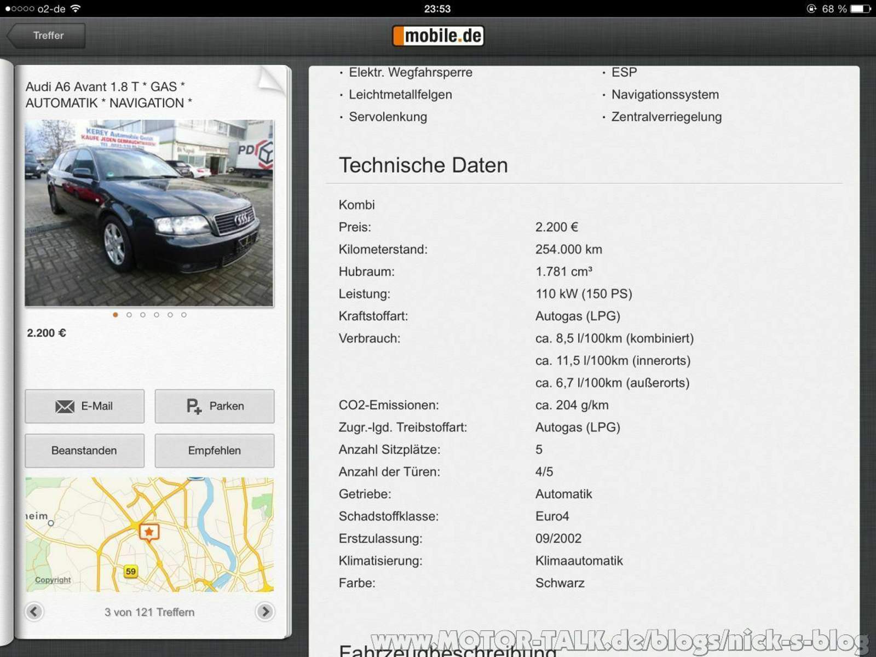Viewport: 876px width, 657px height.
Task: Tap the 'Klimaautomatik' value
Action: pos(579,561)
